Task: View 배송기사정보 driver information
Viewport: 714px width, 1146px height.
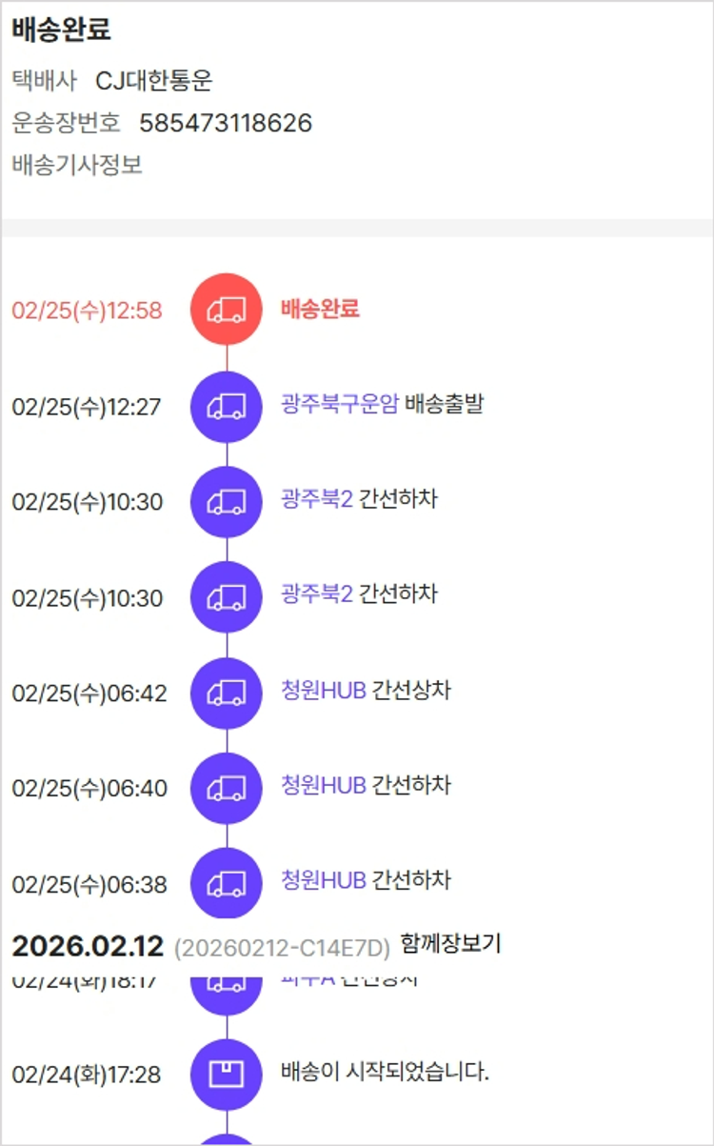Action: [x=77, y=165]
